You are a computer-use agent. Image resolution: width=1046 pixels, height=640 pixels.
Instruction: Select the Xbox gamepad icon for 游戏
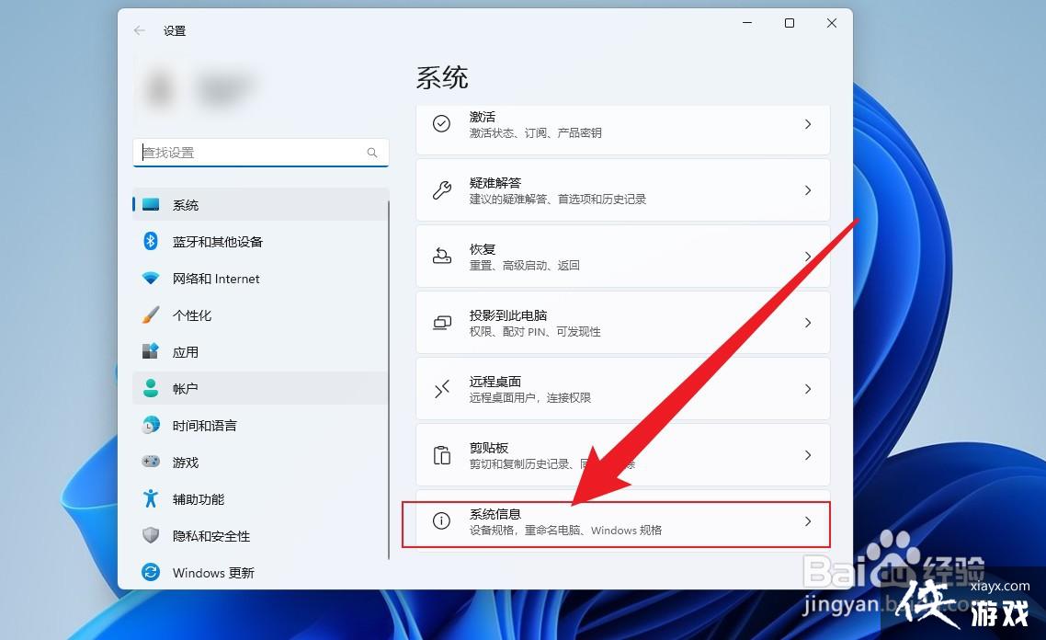[150, 462]
